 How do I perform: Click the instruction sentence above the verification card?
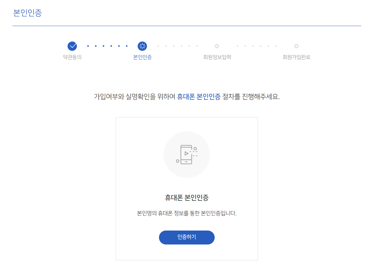187,97
